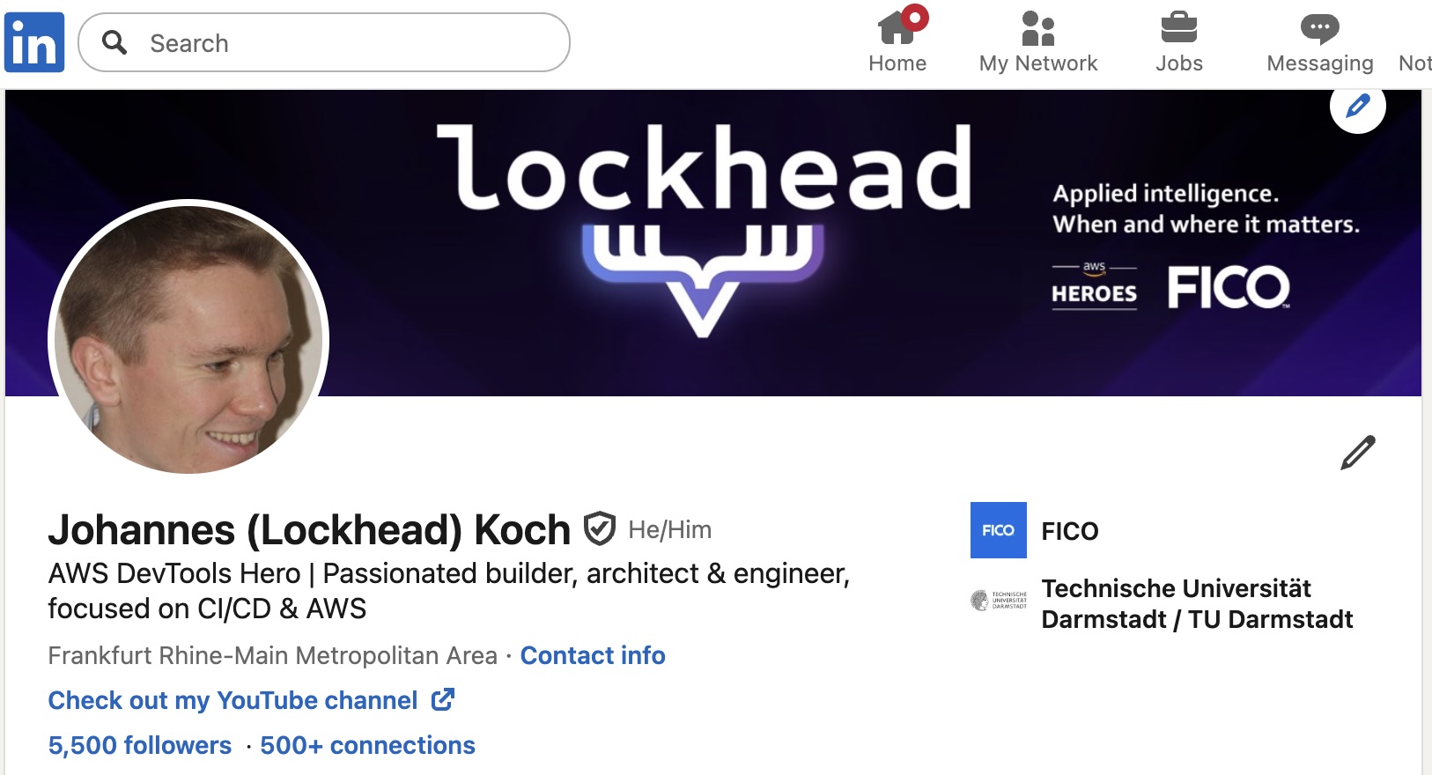Open the Home feed icon
The height and width of the screenshot is (775, 1432).
pos(897,28)
